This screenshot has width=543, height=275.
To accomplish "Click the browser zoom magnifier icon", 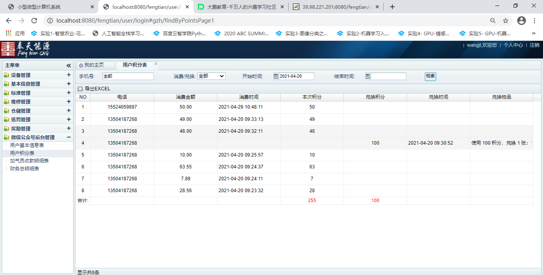I will (x=493, y=21).
